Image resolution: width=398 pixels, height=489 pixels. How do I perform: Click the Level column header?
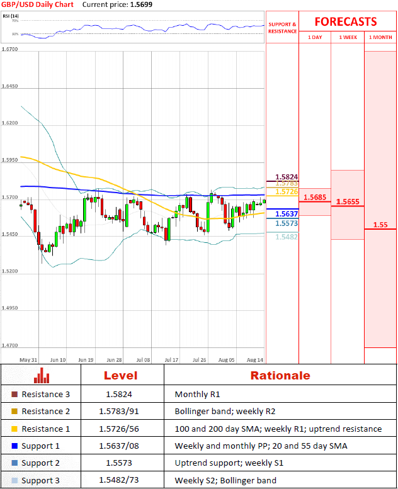pyautogui.click(x=120, y=376)
